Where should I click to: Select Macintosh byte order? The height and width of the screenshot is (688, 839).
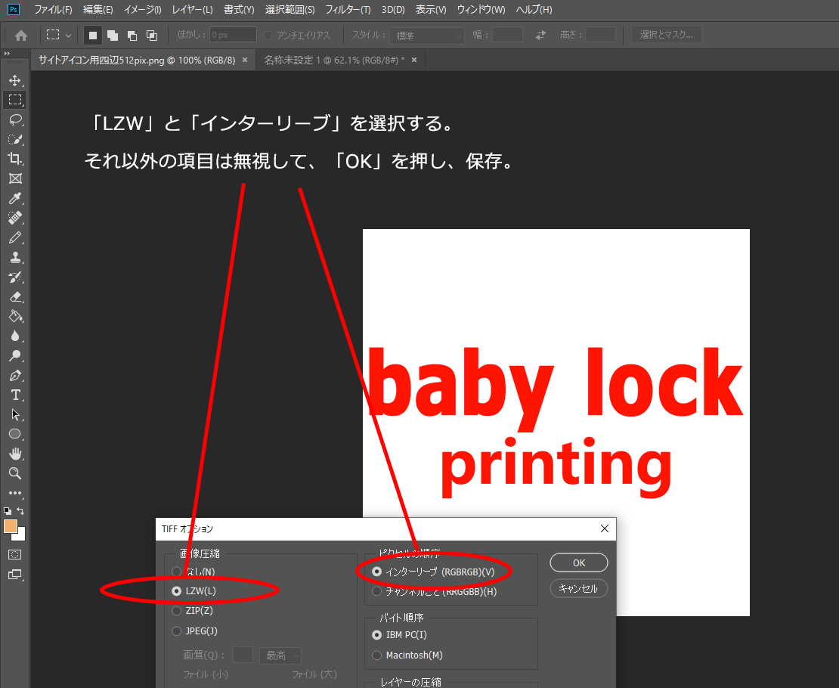tap(377, 655)
